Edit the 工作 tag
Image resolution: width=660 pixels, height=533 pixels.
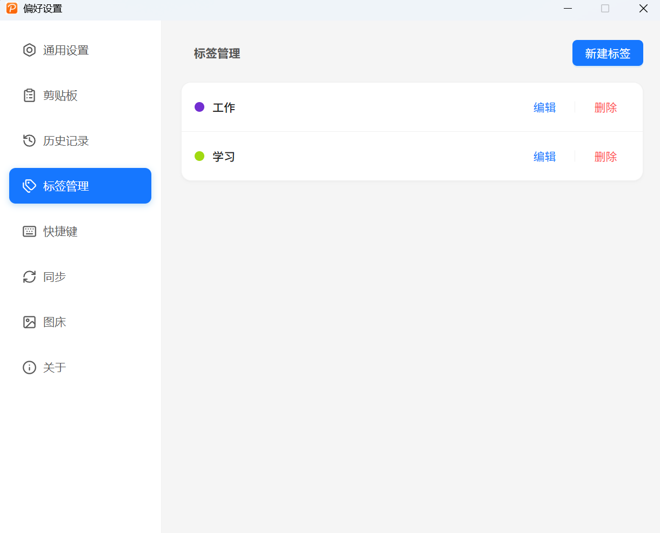(x=544, y=107)
